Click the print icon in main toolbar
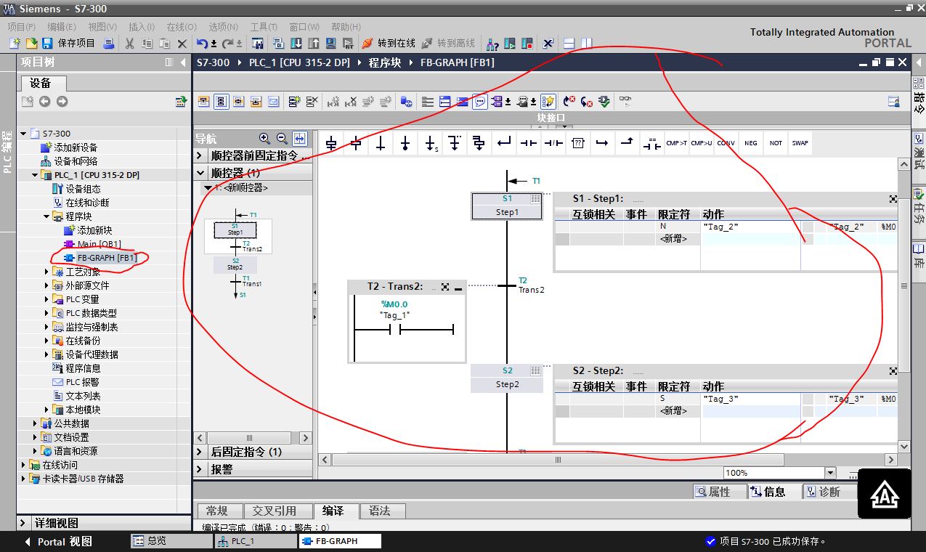This screenshot has width=926, height=552. click(x=109, y=44)
